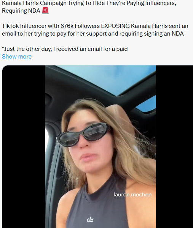
Task: Click the lauren.mochen watermark on the video
Action: click(x=132, y=194)
